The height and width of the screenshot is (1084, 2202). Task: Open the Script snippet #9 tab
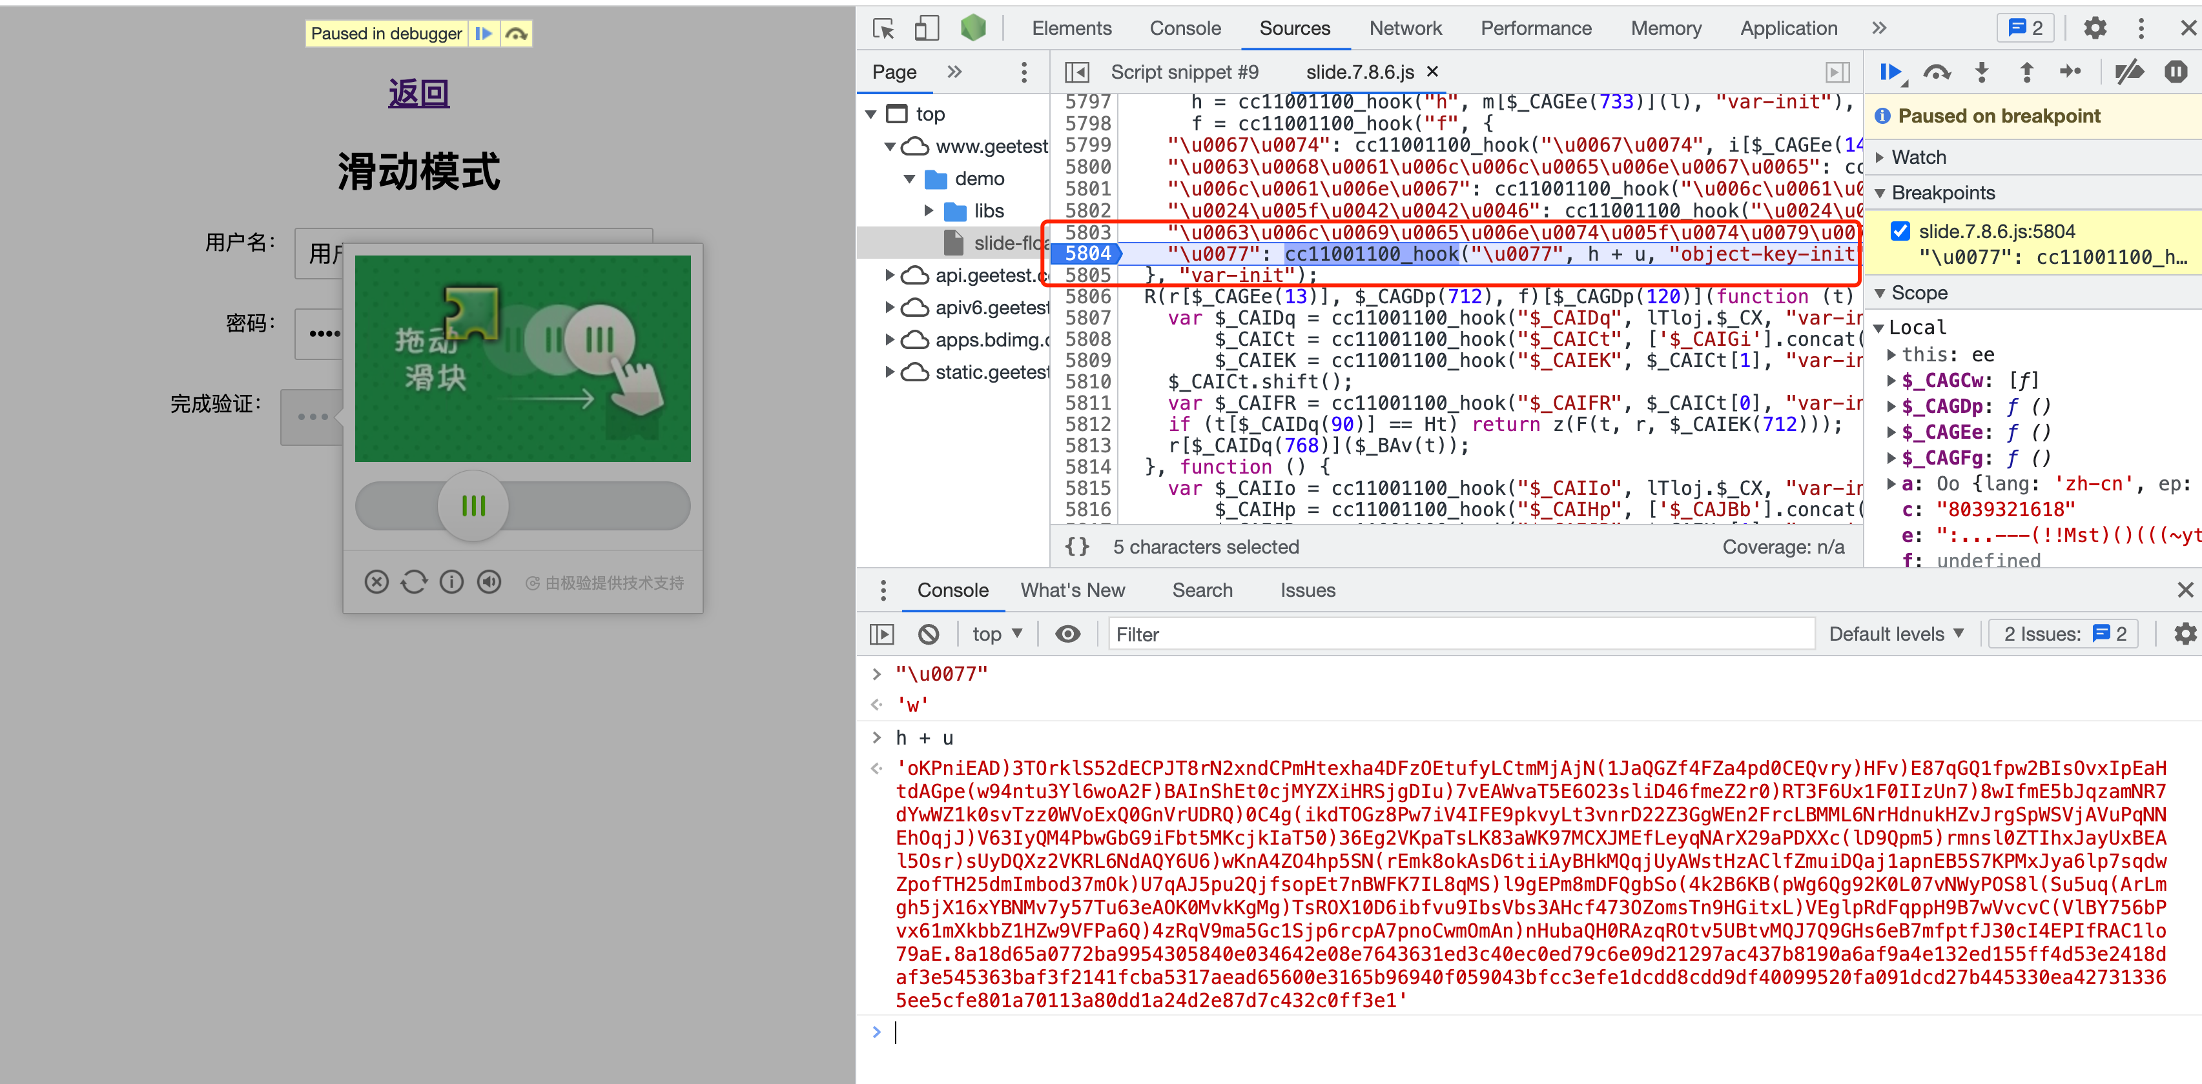(1184, 73)
